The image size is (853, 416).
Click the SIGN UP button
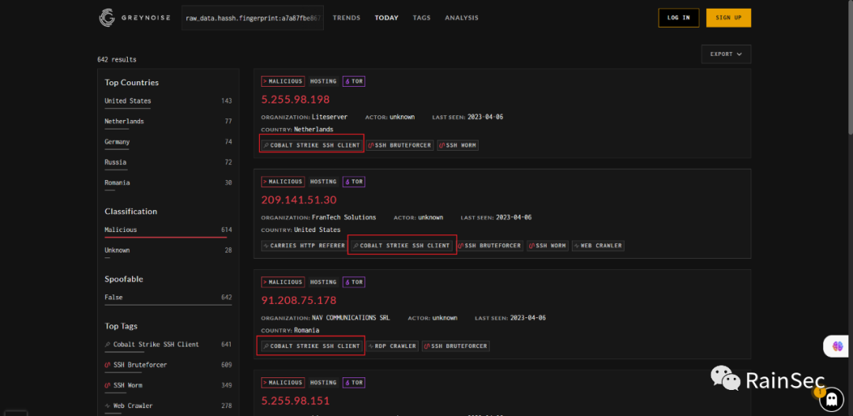728,18
